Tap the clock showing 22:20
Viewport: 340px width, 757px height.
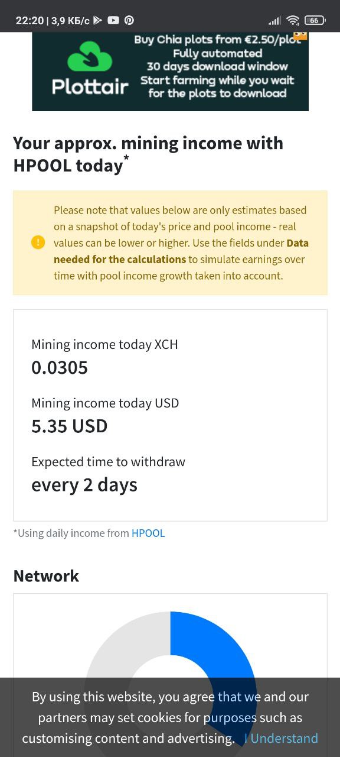click(x=30, y=20)
